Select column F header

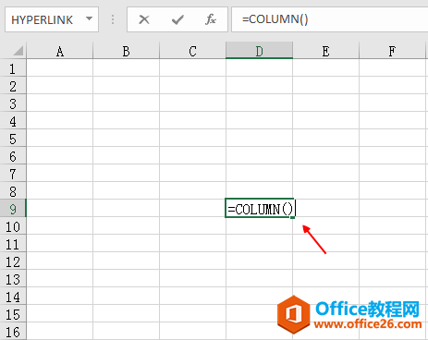392,51
